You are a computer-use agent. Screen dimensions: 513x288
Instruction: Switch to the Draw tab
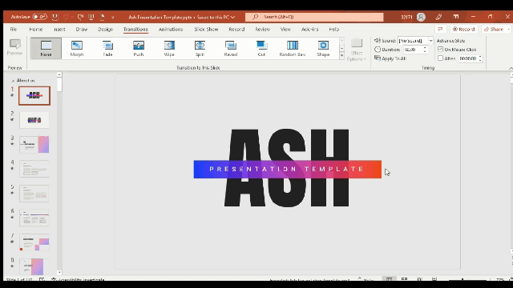(x=82, y=29)
